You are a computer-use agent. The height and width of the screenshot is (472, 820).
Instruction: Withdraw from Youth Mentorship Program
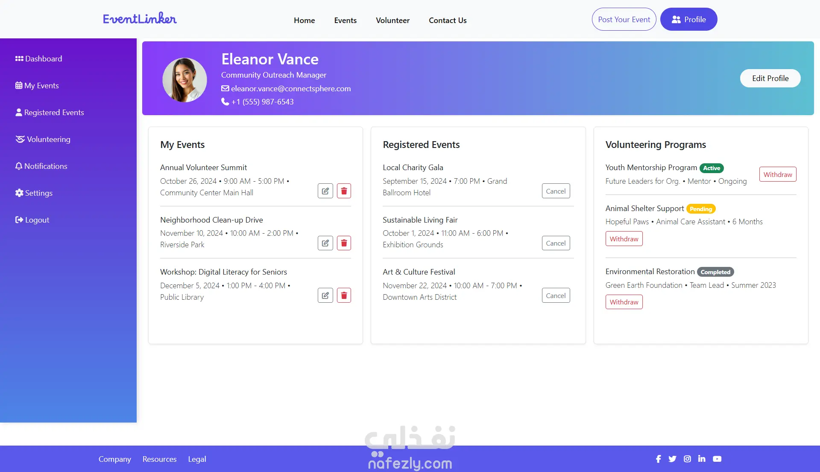click(x=777, y=174)
